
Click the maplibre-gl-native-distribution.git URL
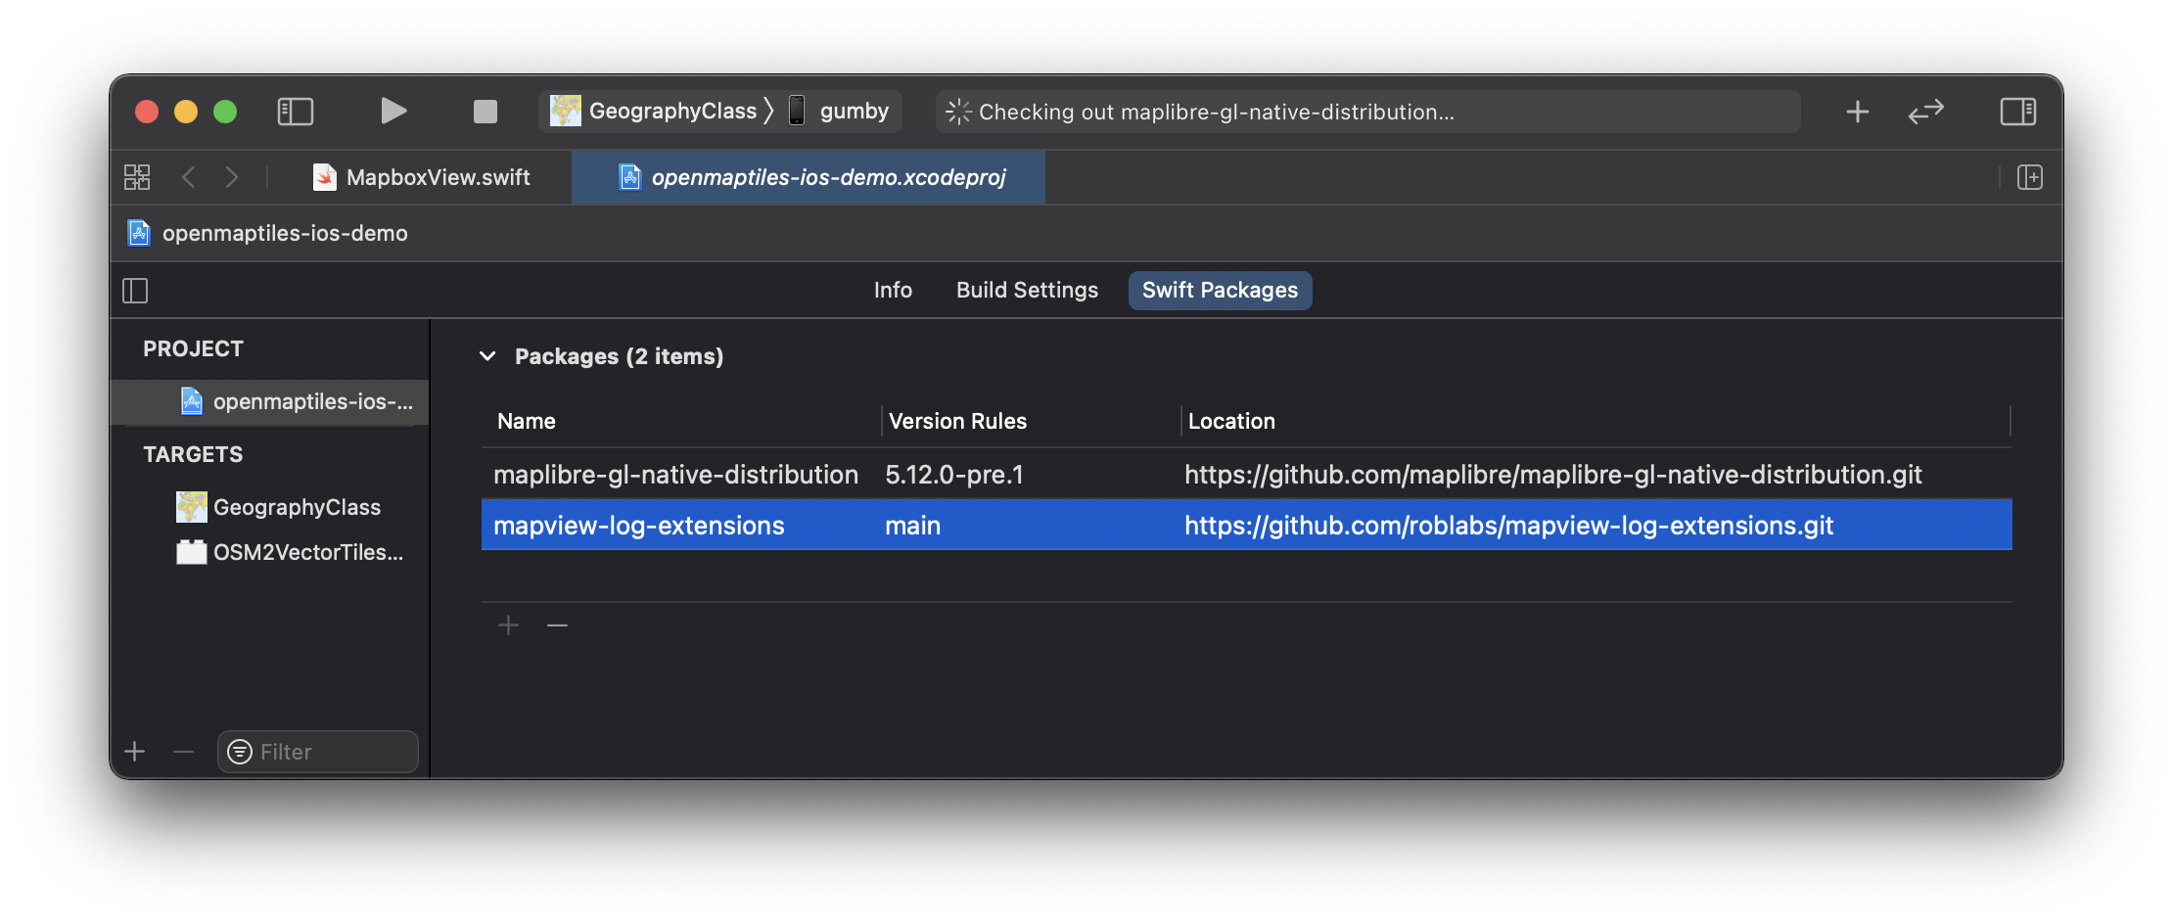click(x=1552, y=475)
